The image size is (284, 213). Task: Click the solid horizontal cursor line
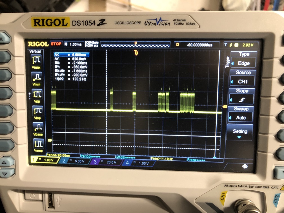136,134
